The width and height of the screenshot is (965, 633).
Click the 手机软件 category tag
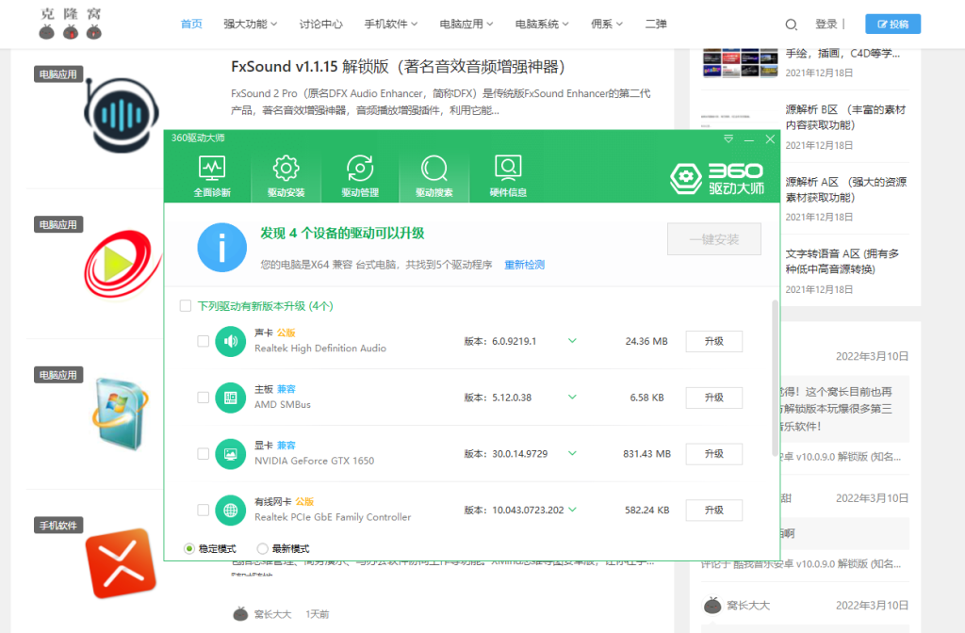[x=58, y=526]
